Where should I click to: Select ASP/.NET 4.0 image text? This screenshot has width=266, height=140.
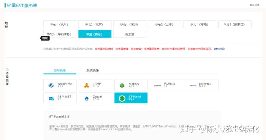64,98
